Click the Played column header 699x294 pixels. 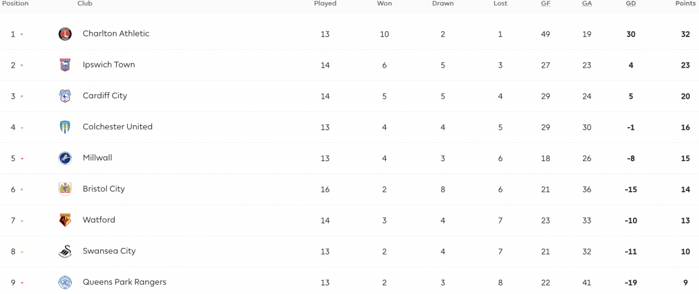pyautogui.click(x=325, y=4)
